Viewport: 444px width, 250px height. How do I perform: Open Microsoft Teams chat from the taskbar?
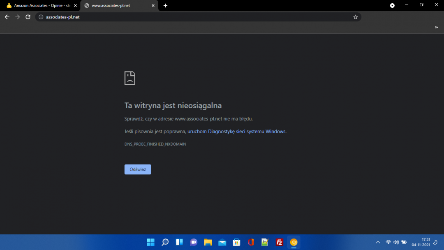[x=193, y=242]
